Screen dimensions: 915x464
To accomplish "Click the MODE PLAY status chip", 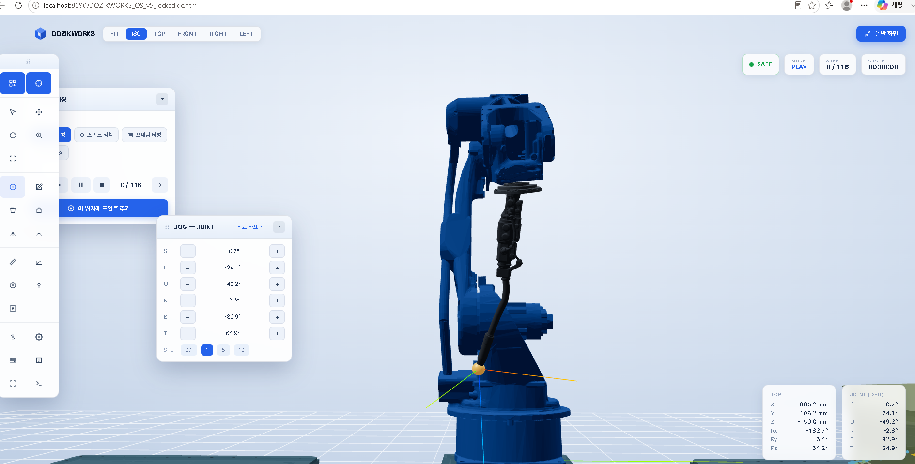I will coord(799,64).
